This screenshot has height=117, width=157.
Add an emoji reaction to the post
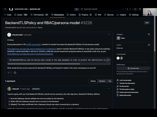click(x=15, y=72)
